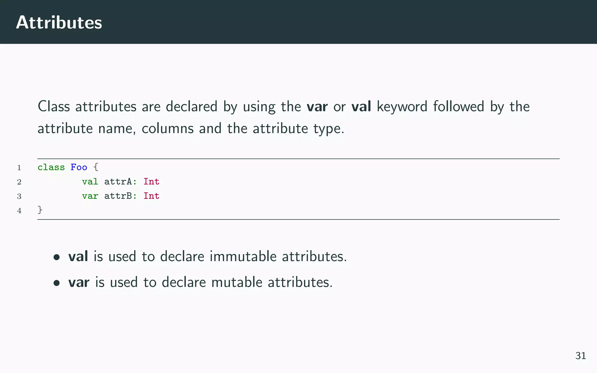Select code line number 3
The image size is (597, 373).
click(x=19, y=196)
